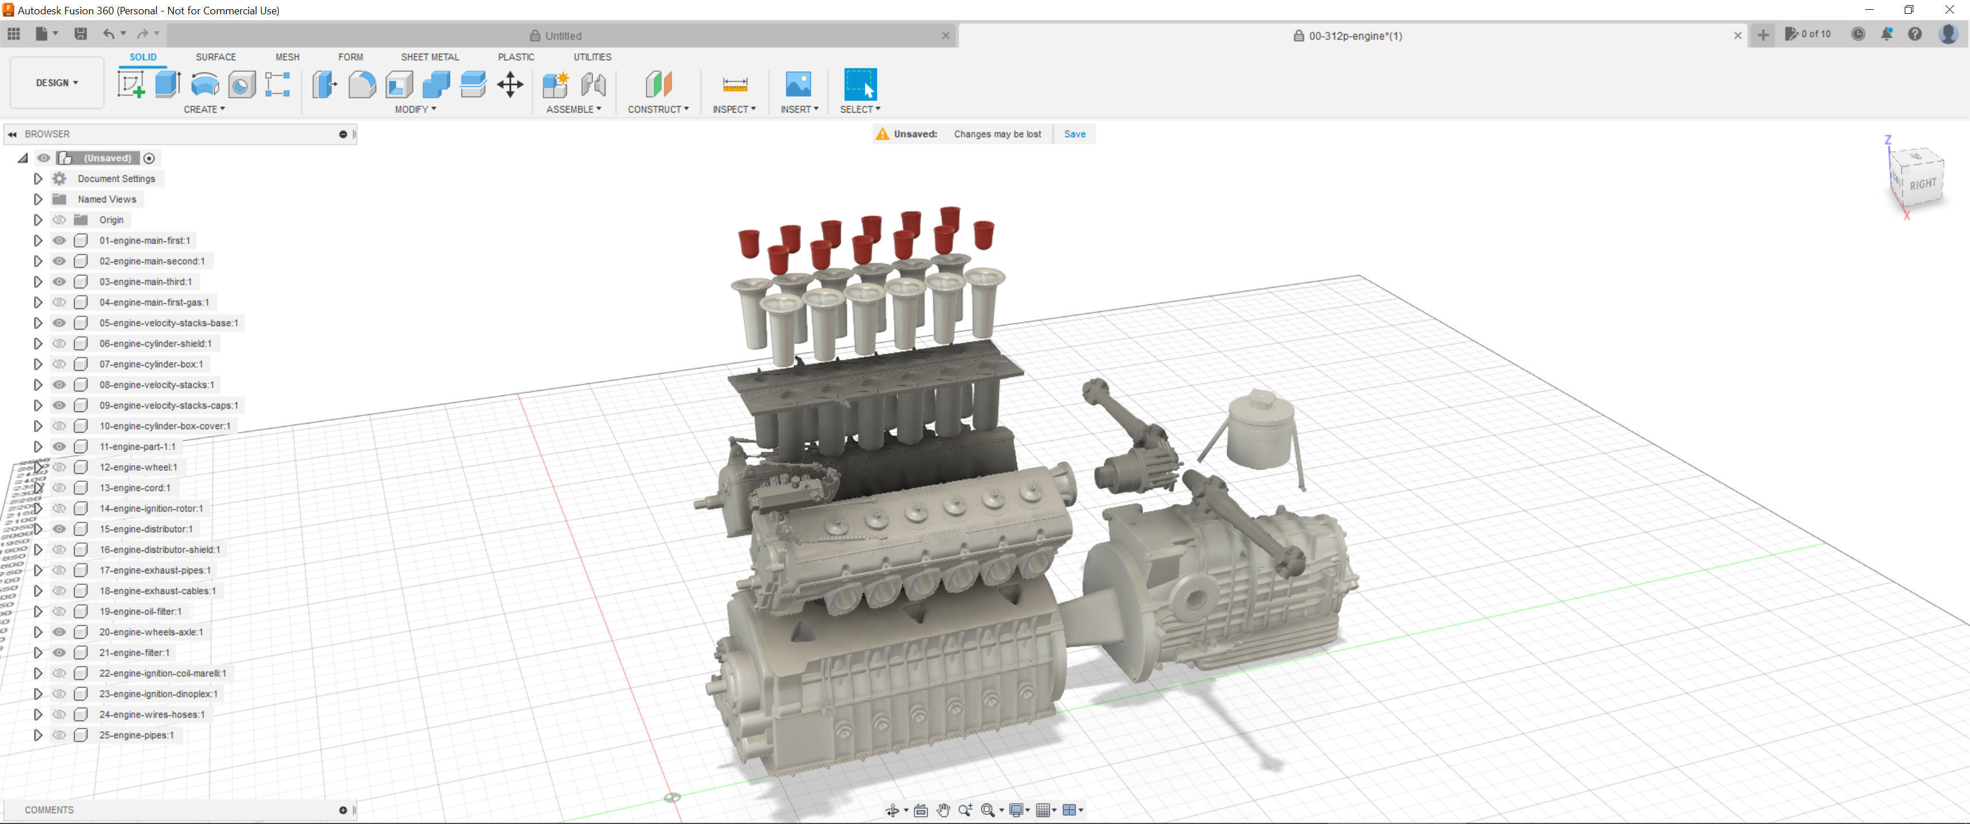Select the Joint tool in Assemble
1970x824 pixels.
[593, 84]
